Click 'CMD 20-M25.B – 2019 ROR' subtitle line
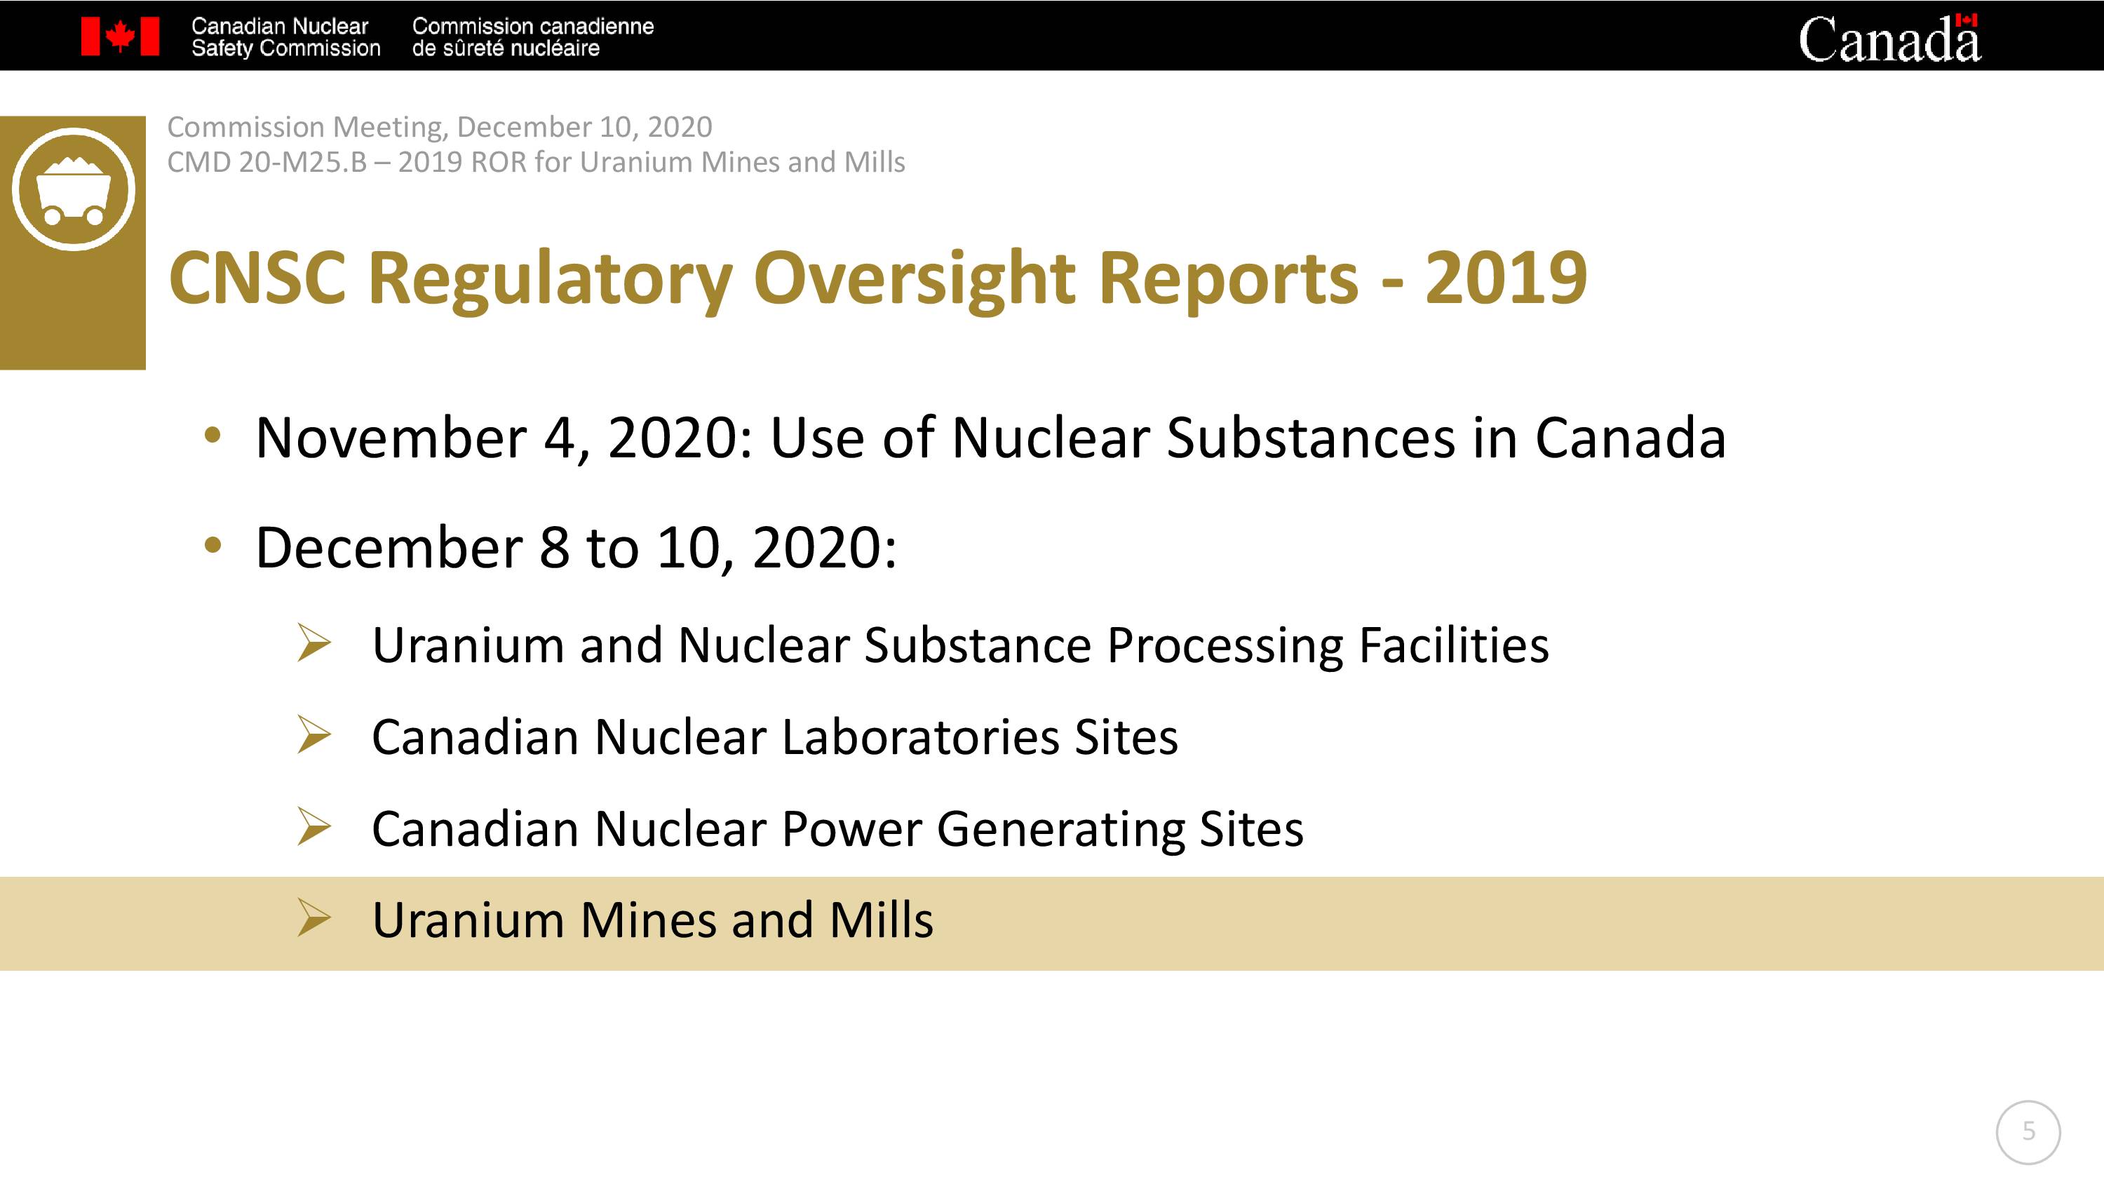Viewport: 2104px width, 1184px height. 536,162
